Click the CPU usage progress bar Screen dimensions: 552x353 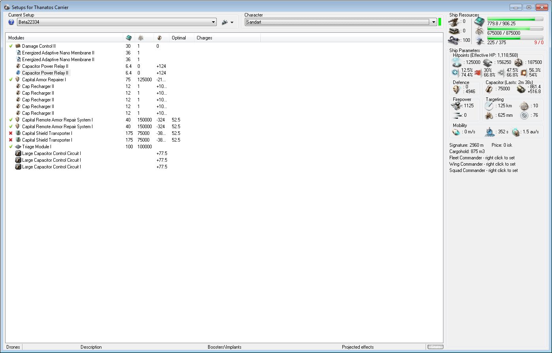tap(515, 19)
